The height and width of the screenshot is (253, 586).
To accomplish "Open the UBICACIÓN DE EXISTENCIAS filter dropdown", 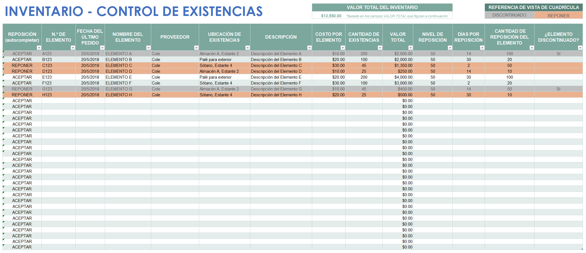I will (x=248, y=48).
